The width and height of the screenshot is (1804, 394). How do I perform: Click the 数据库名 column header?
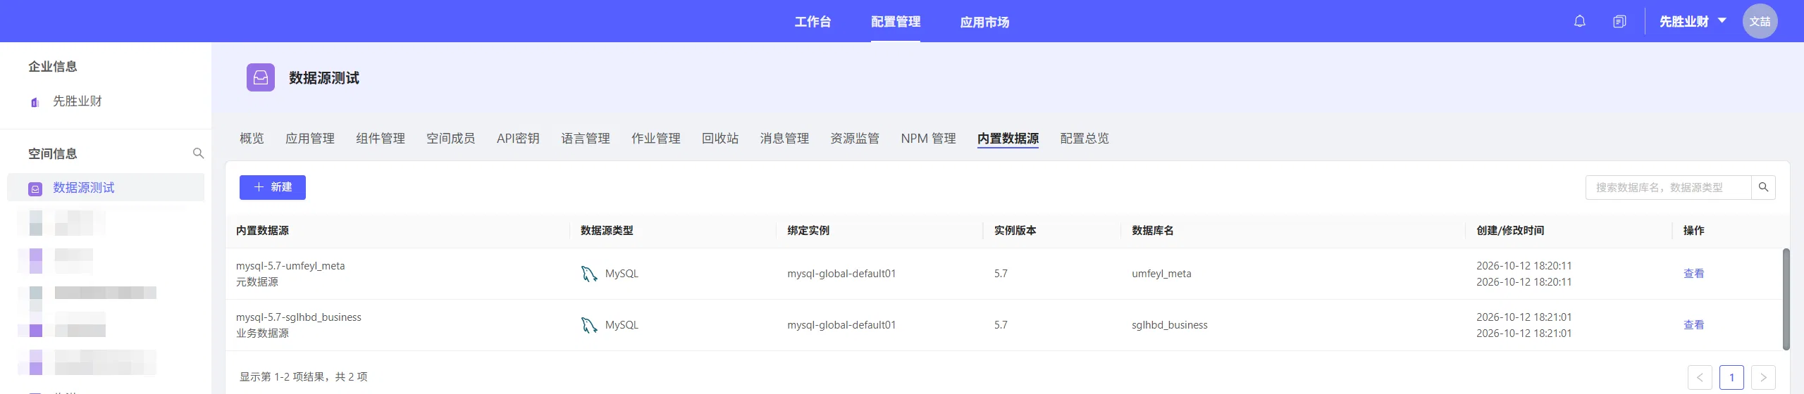pos(1153,231)
